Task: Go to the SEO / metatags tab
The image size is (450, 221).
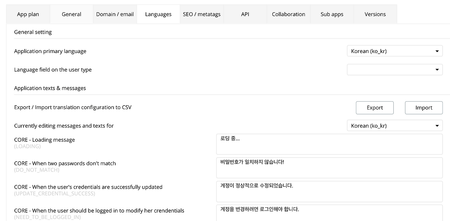Action: [x=202, y=14]
